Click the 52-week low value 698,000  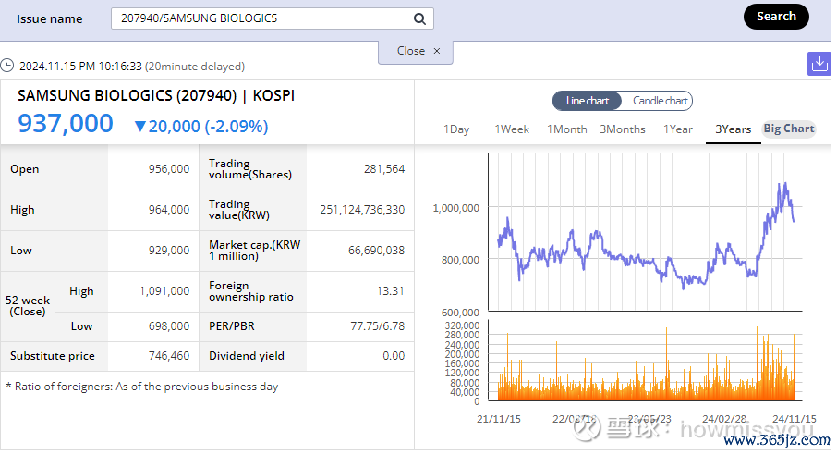click(169, 326)
